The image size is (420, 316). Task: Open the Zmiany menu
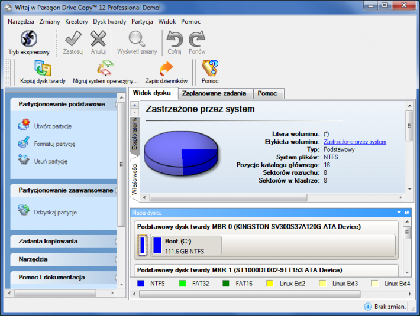pyautogui.click(x=50, y=22)
